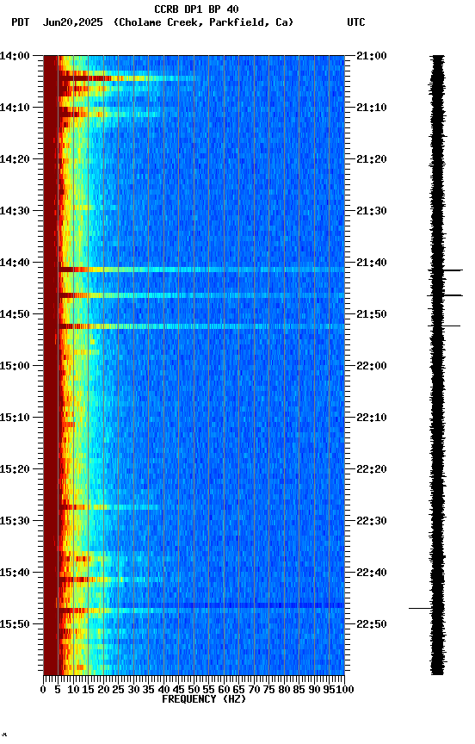Image resolution: width=475 pixels, height=744 pixels.
Task: Click the title text CCRB DP1 BP 40
Action: pyautogui.click(x=196, y=9)
